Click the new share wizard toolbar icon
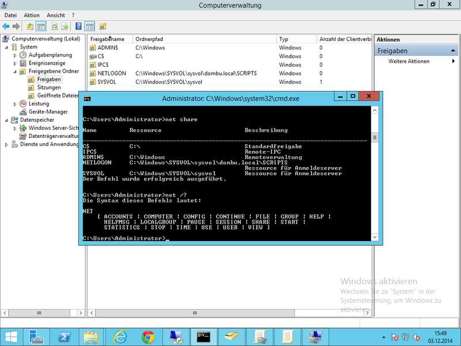 click(x=103, y=26)
